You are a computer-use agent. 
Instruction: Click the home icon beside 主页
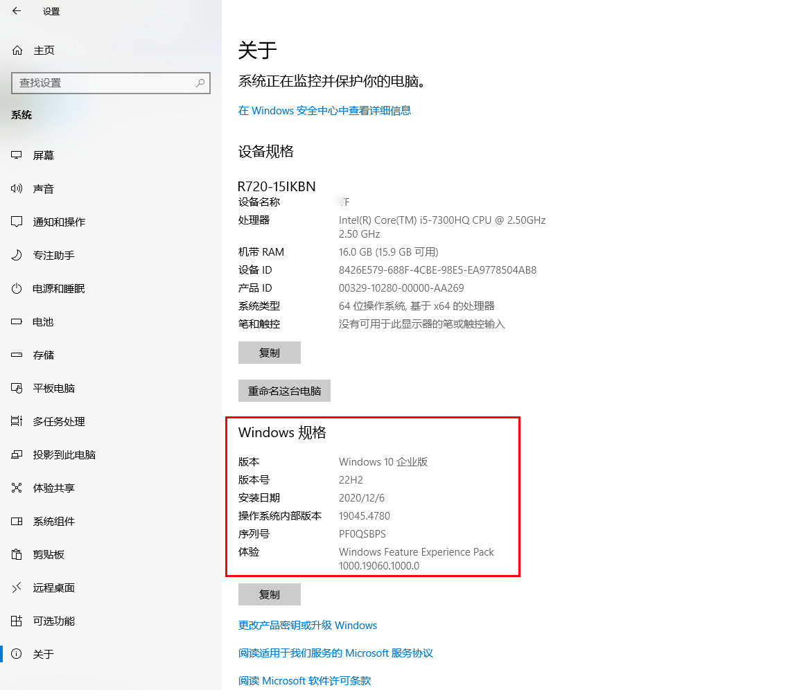coord(17,50)
